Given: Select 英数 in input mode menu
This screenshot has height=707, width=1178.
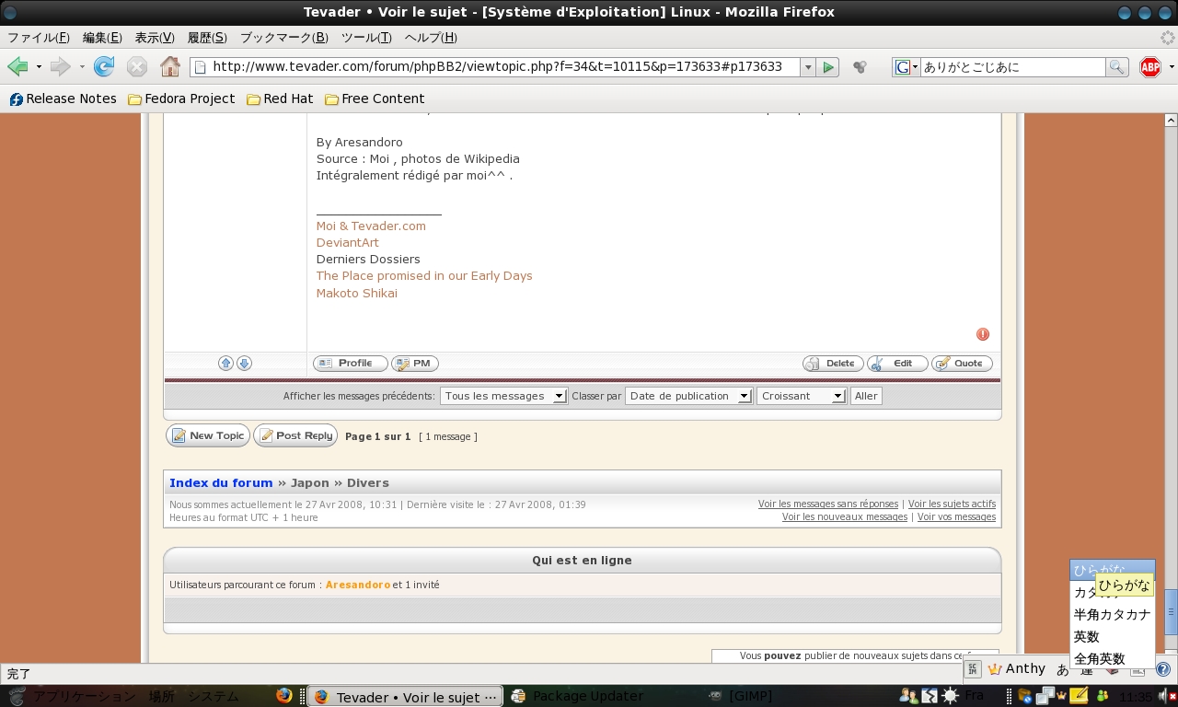Looking at the screenshot, I should point(1112,637).
